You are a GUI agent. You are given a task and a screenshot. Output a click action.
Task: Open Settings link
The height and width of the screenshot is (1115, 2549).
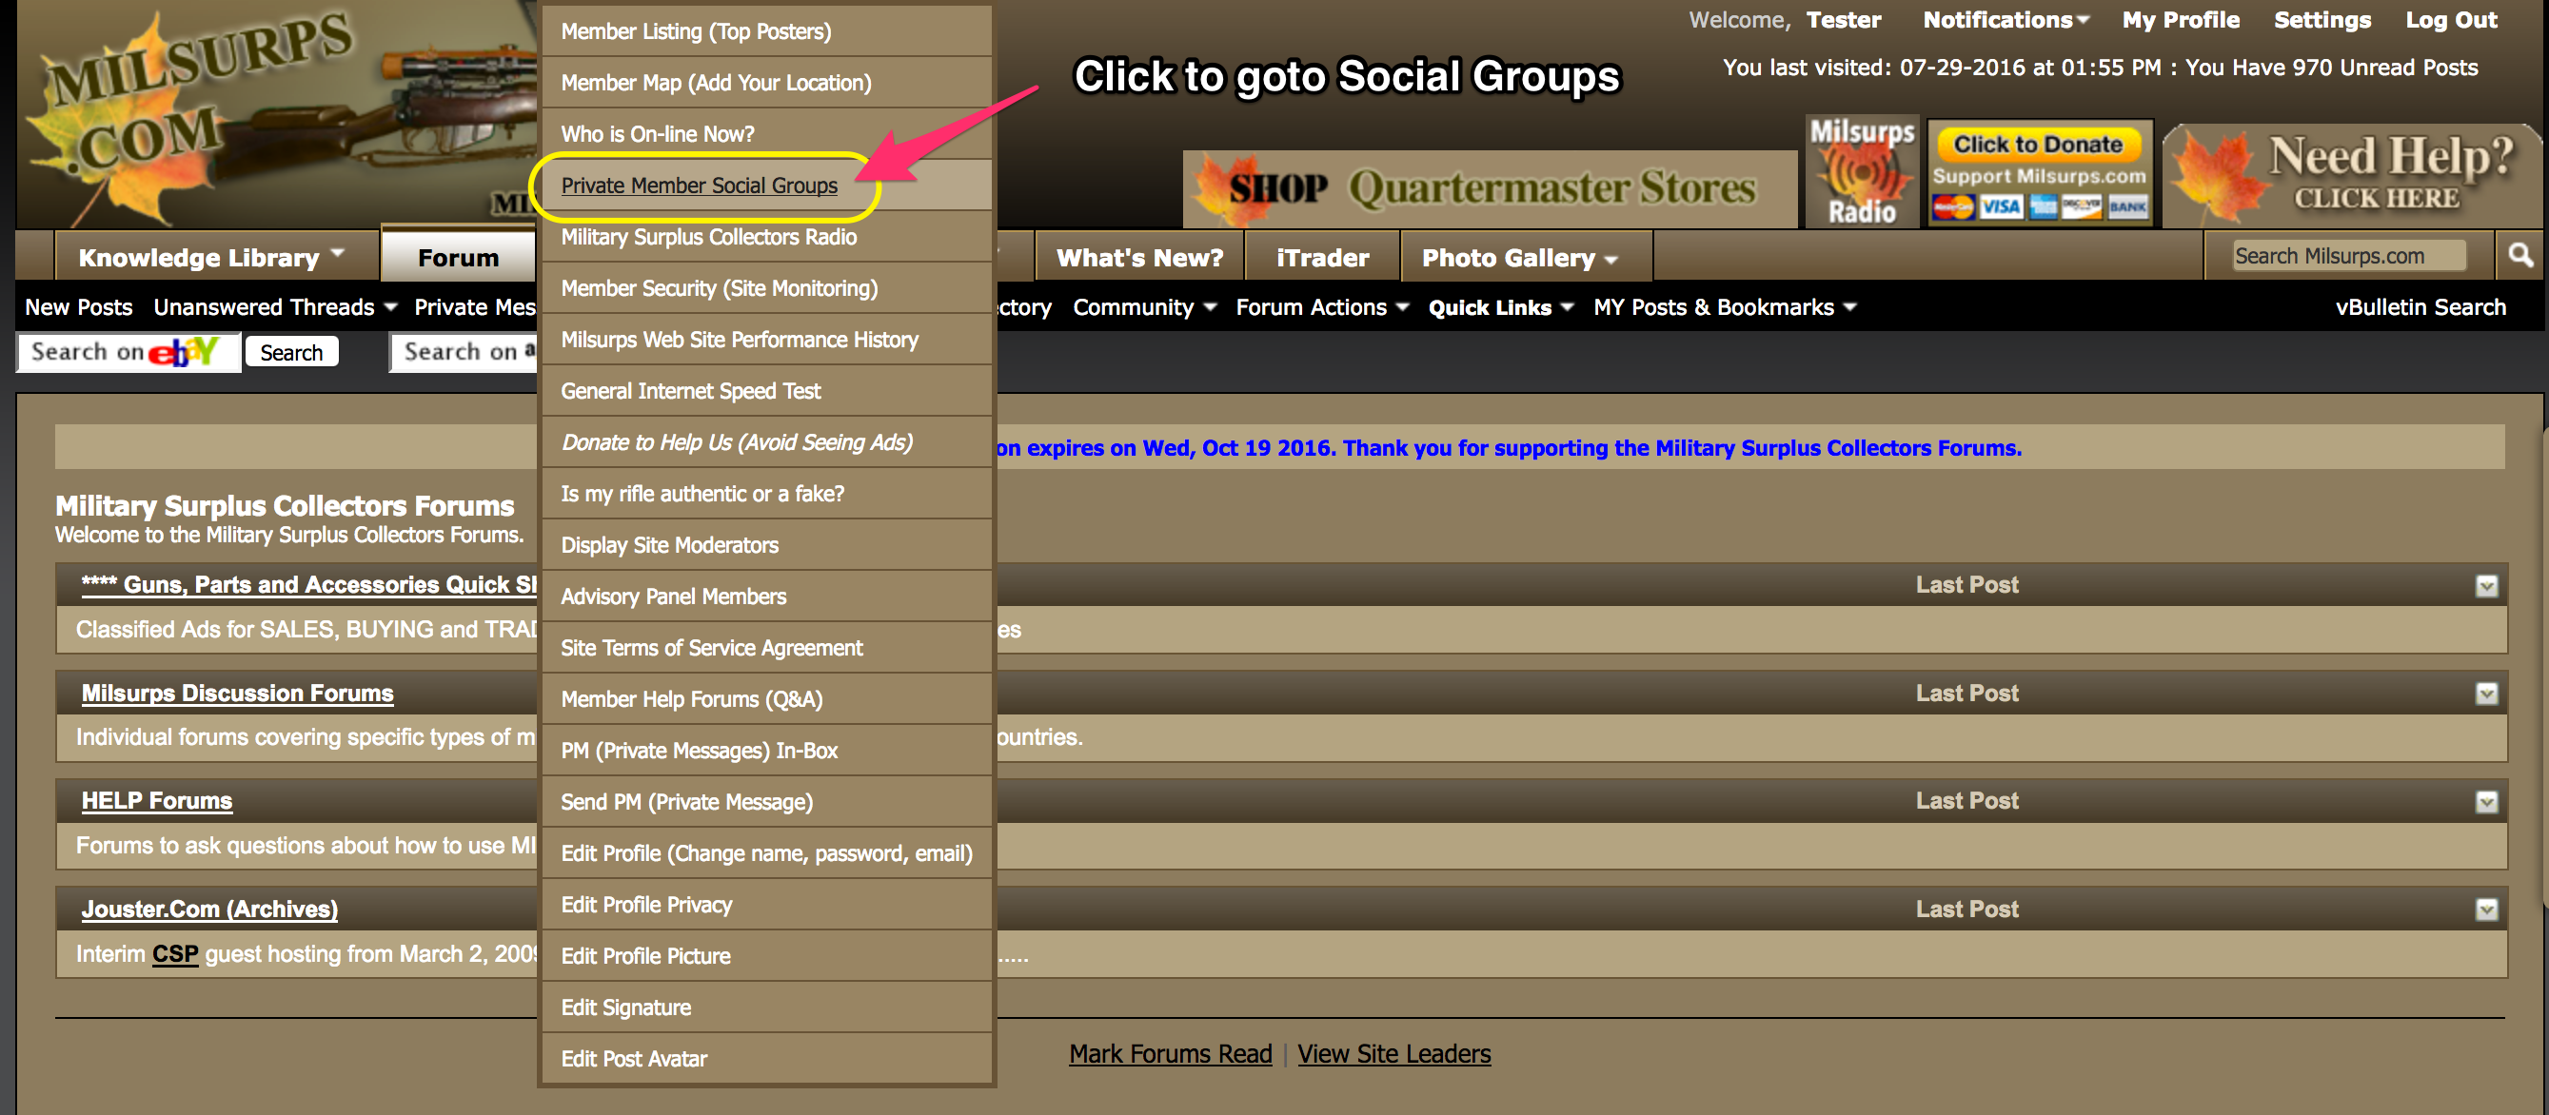[2322, 20]
